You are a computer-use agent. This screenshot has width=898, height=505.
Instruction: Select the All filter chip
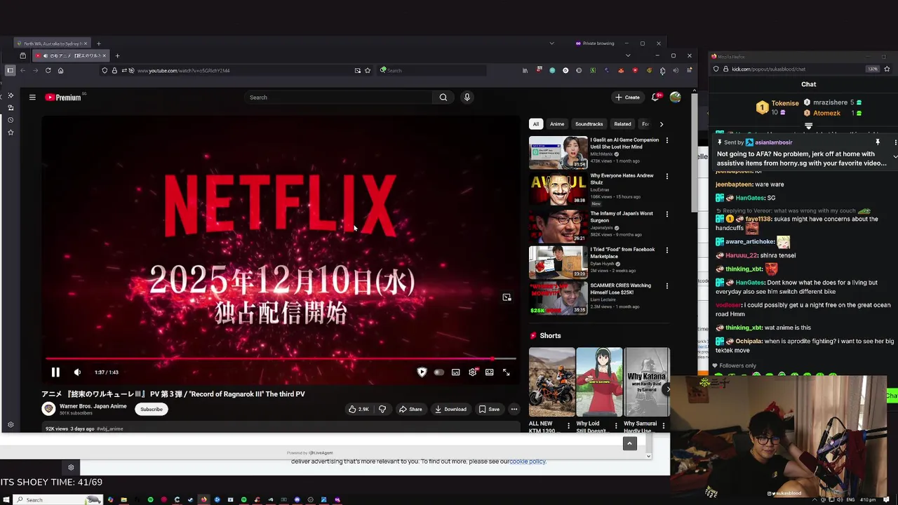point(536,124)
